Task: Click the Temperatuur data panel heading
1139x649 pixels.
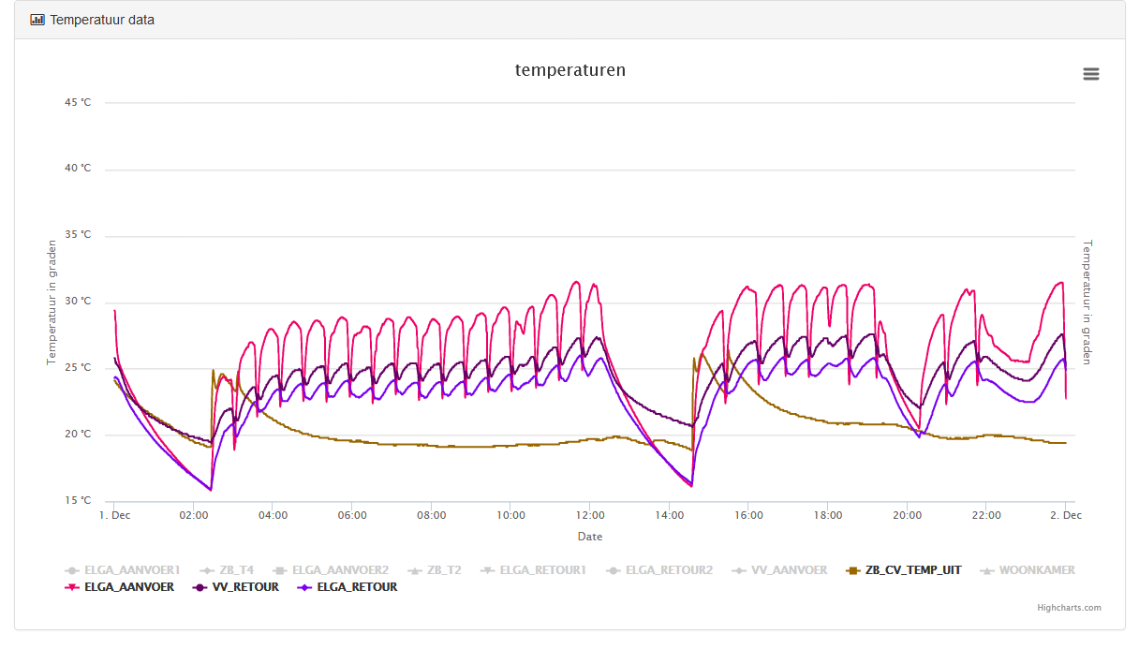Action: [102, 20]
